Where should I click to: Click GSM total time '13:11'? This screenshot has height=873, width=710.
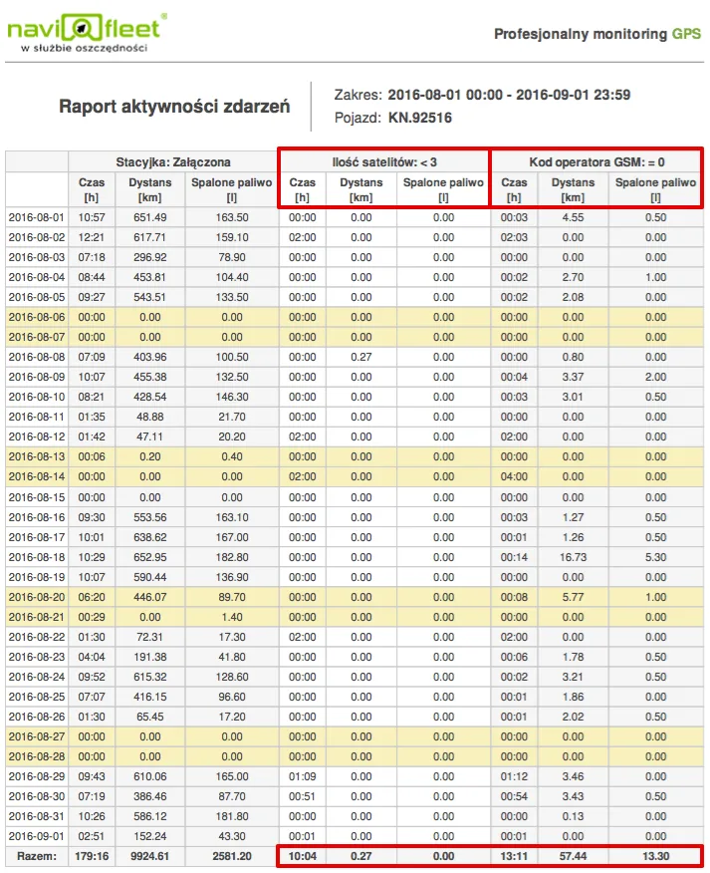[514, 857]
